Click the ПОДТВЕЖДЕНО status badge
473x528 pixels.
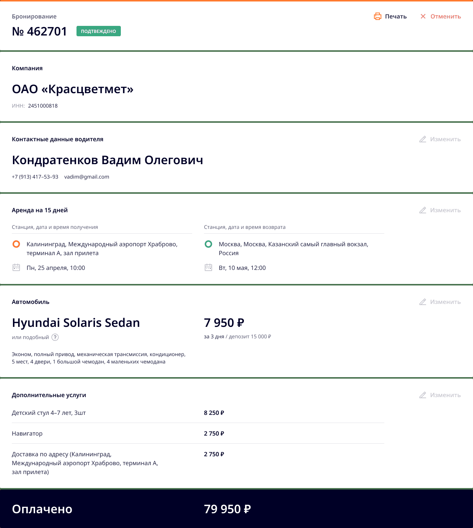(99, 31)
